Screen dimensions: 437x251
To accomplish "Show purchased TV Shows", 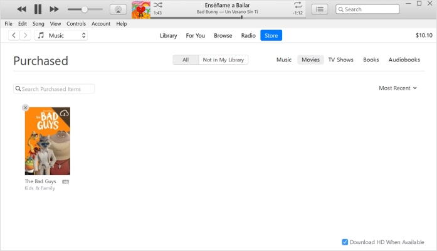I will pos(340,60).
